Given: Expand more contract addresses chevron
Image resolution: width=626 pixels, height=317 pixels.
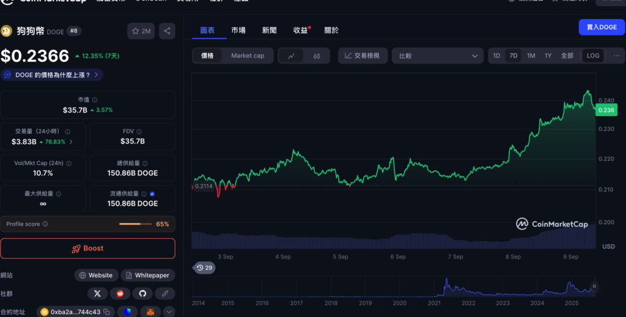Looking at the screenshot, I should (169, 312).
